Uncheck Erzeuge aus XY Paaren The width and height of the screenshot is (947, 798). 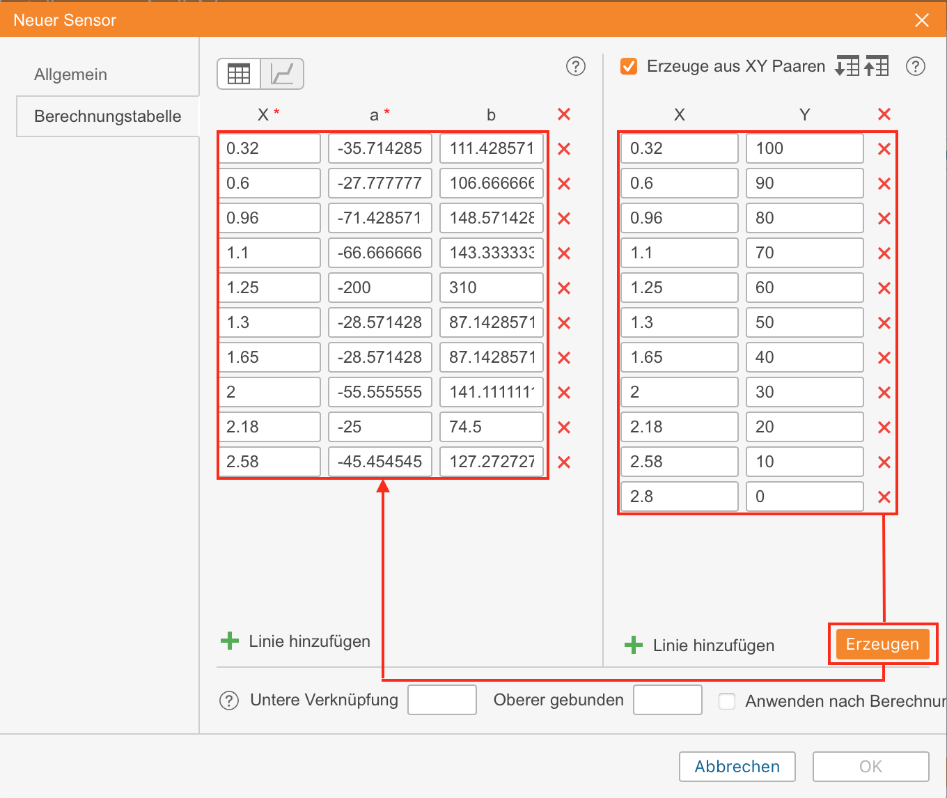coord(629,66)
